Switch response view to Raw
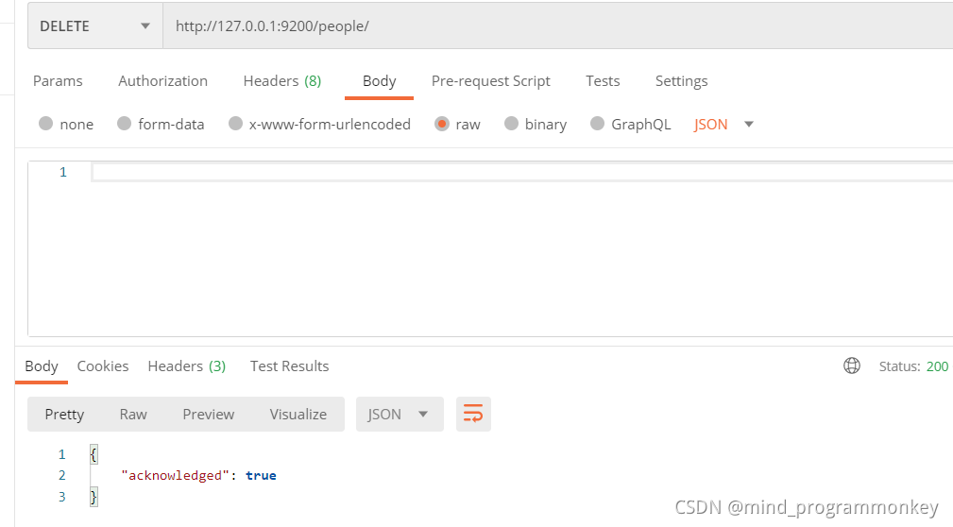The width and height of the screenshot is (953, 527). click(x=133, y=414)
